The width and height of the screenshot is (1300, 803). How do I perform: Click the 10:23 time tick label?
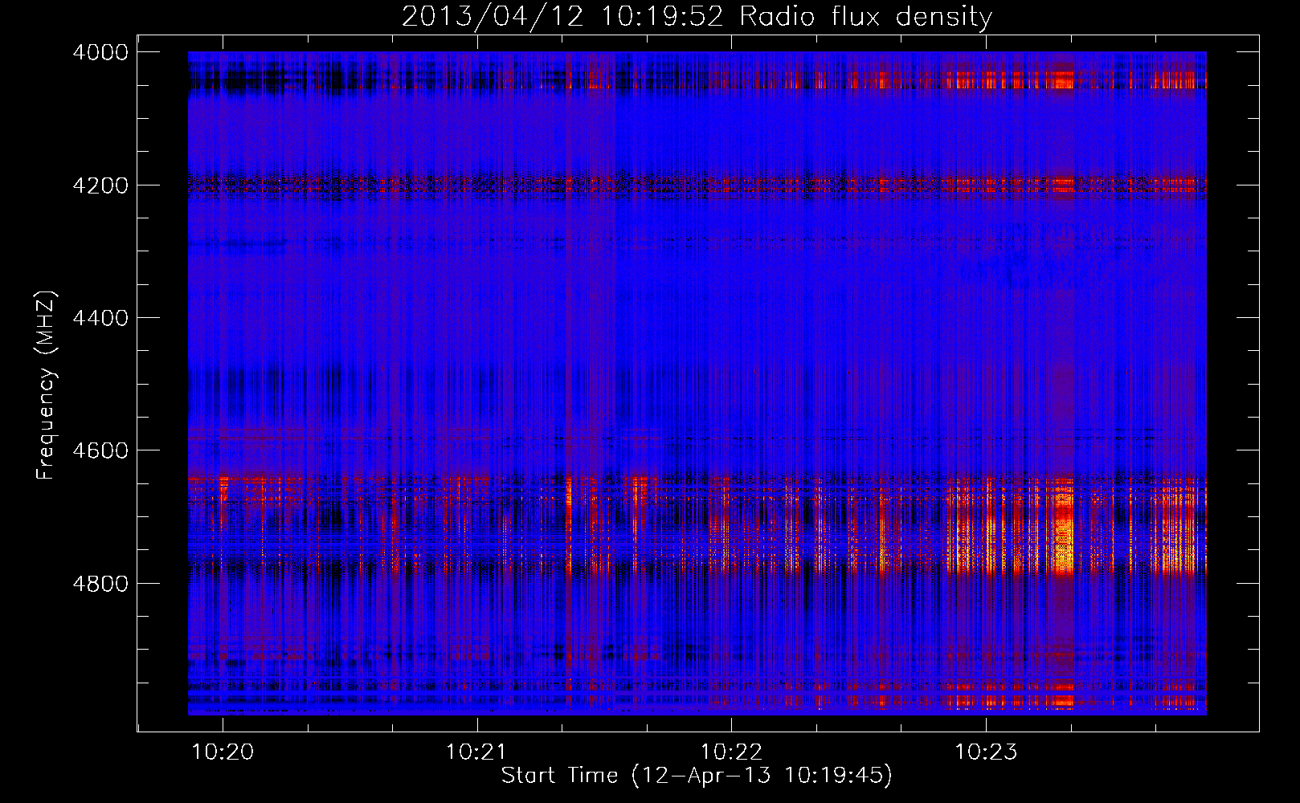pos(985,752)
